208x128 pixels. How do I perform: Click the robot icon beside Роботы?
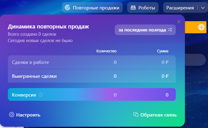133,8
